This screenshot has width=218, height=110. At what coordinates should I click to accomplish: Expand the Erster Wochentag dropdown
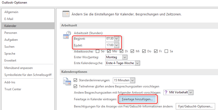[x=125, y=57]
